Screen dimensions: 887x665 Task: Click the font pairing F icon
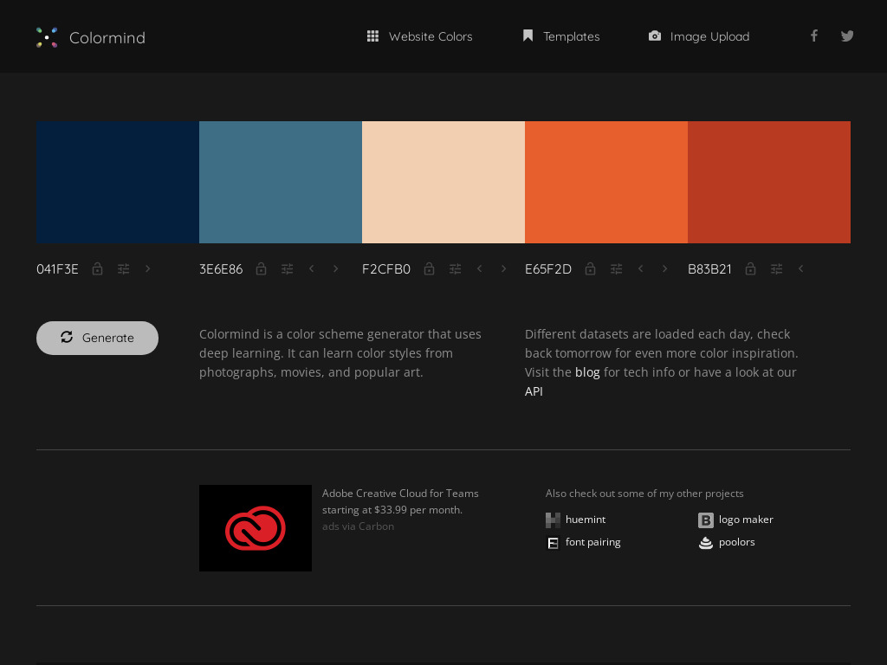point(553,543)
